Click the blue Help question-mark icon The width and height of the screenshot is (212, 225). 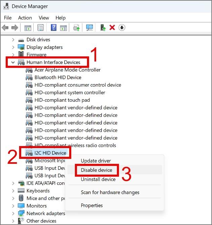click(x=53, y=28)
